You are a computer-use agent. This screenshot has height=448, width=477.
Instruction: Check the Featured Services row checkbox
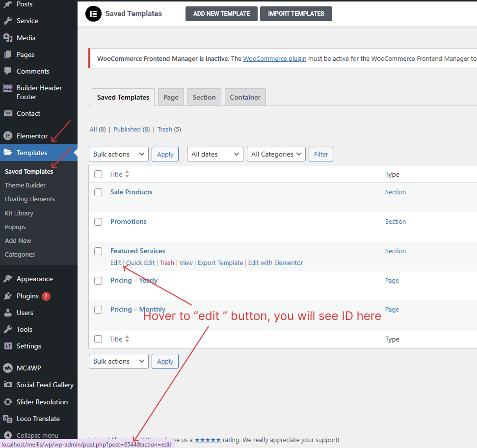tap(98, 251)
